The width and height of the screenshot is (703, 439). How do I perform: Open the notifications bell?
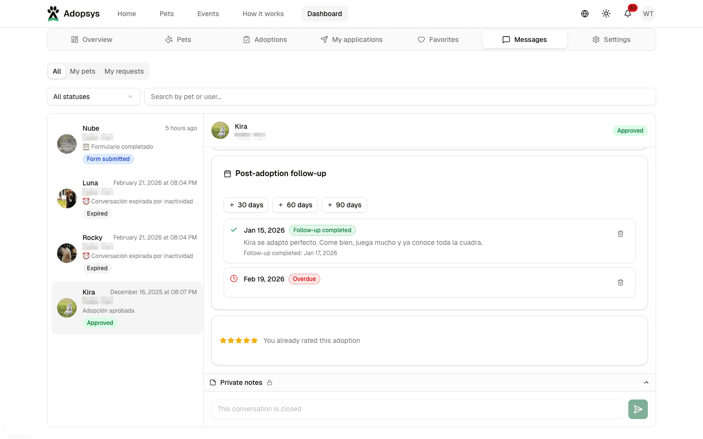pyautogui.click(x=628, y=14)
